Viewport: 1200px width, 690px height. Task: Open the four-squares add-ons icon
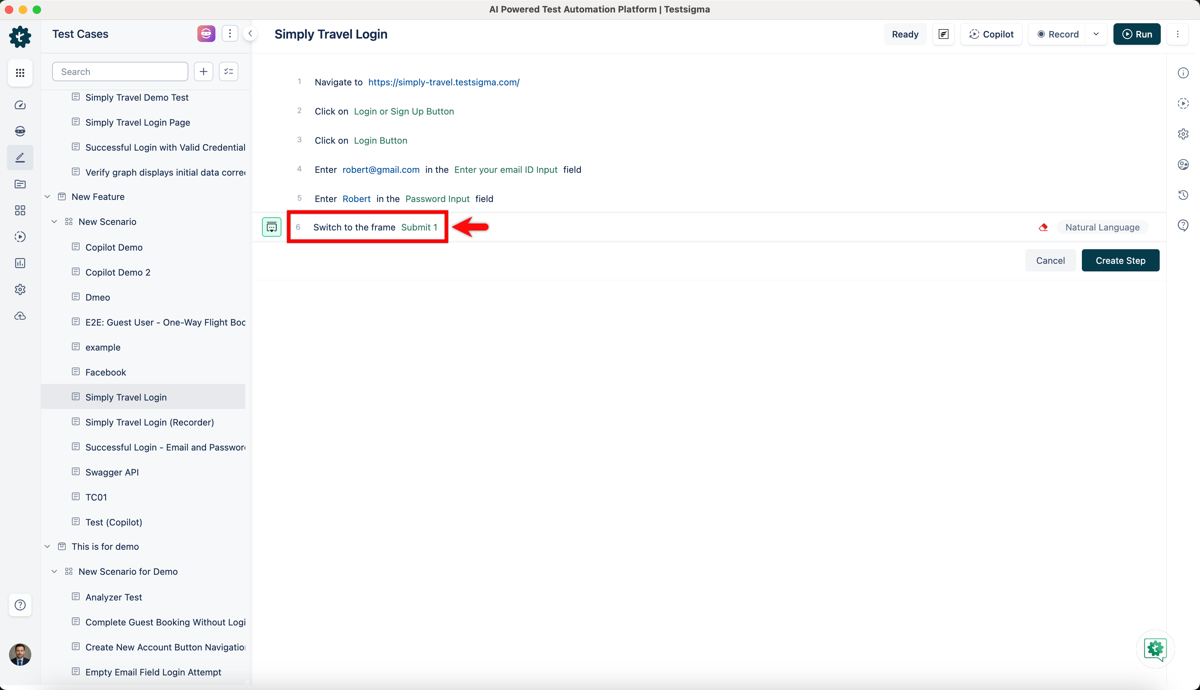20,210
